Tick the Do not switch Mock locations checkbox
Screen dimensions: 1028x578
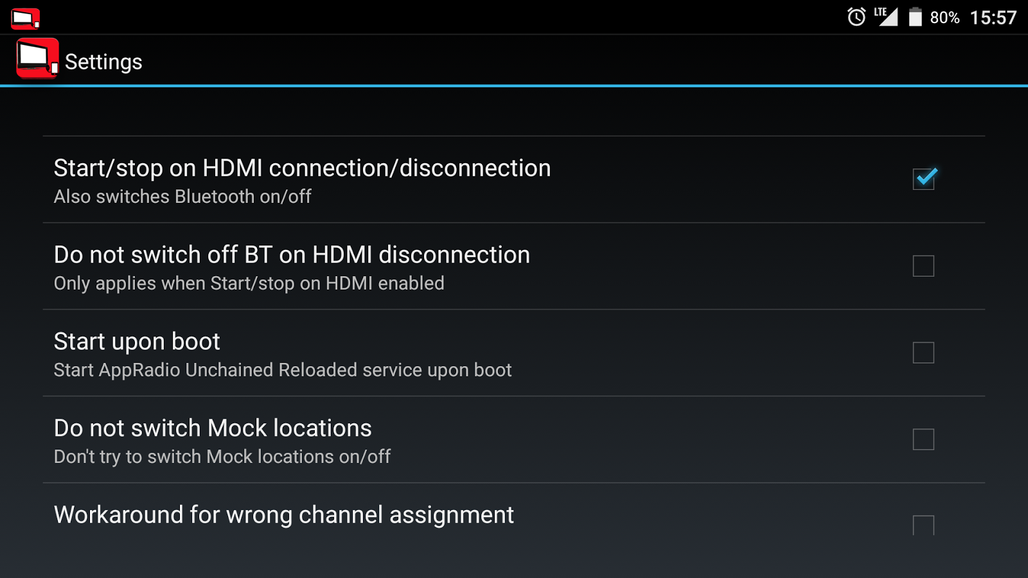pyautogui.click(x=923, y=439)
